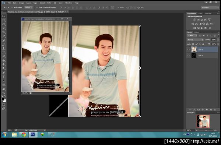Screen dimensions: 221x145
Task: Open the Opacity slider dropdown arrow
Action: [218, 40]
